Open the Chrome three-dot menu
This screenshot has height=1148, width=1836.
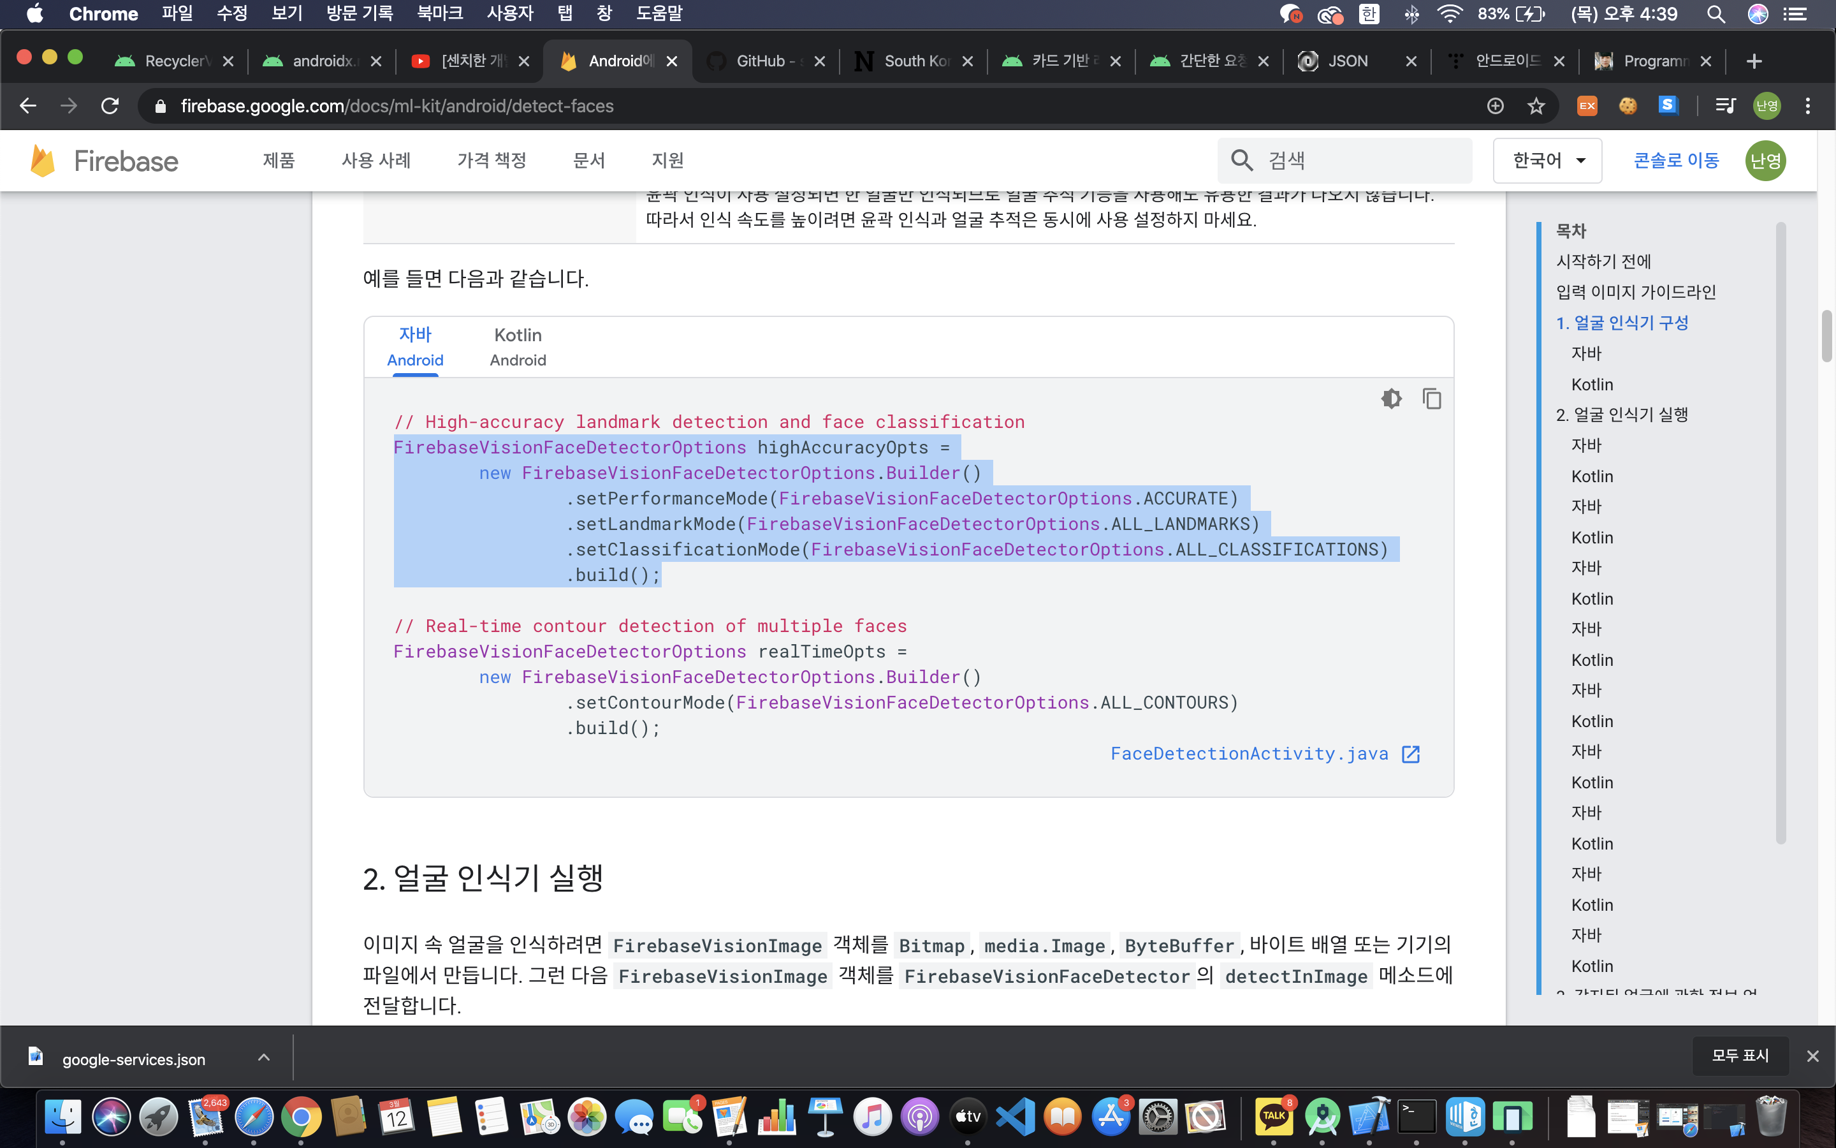pyautogui.click(x=1807, y=107)
